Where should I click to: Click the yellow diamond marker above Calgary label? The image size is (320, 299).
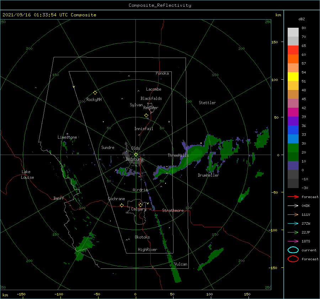(x=140, y=205)
